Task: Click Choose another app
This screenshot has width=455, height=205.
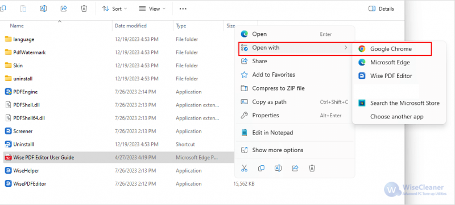Action: [396, 117]
